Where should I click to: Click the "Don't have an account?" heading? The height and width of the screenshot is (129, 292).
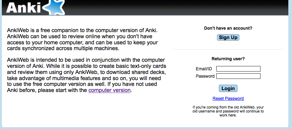click(x=228, y=28)
